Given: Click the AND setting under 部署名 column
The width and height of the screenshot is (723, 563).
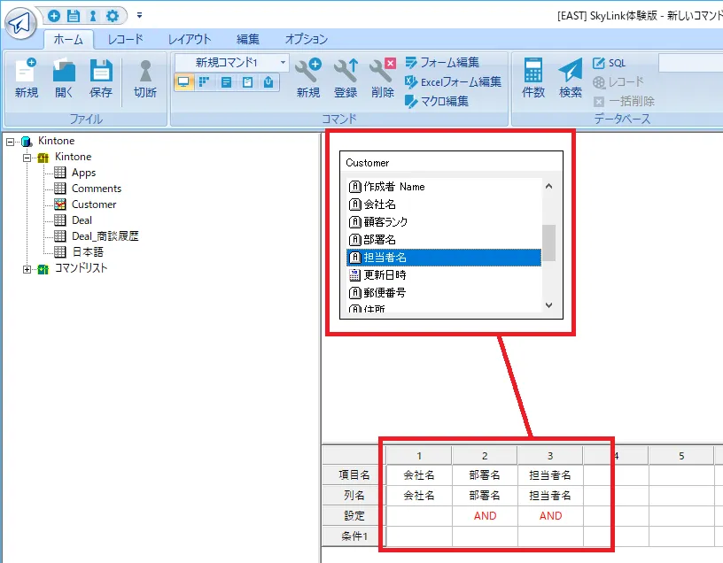Looking at the screenshot, I should [485, 516].
